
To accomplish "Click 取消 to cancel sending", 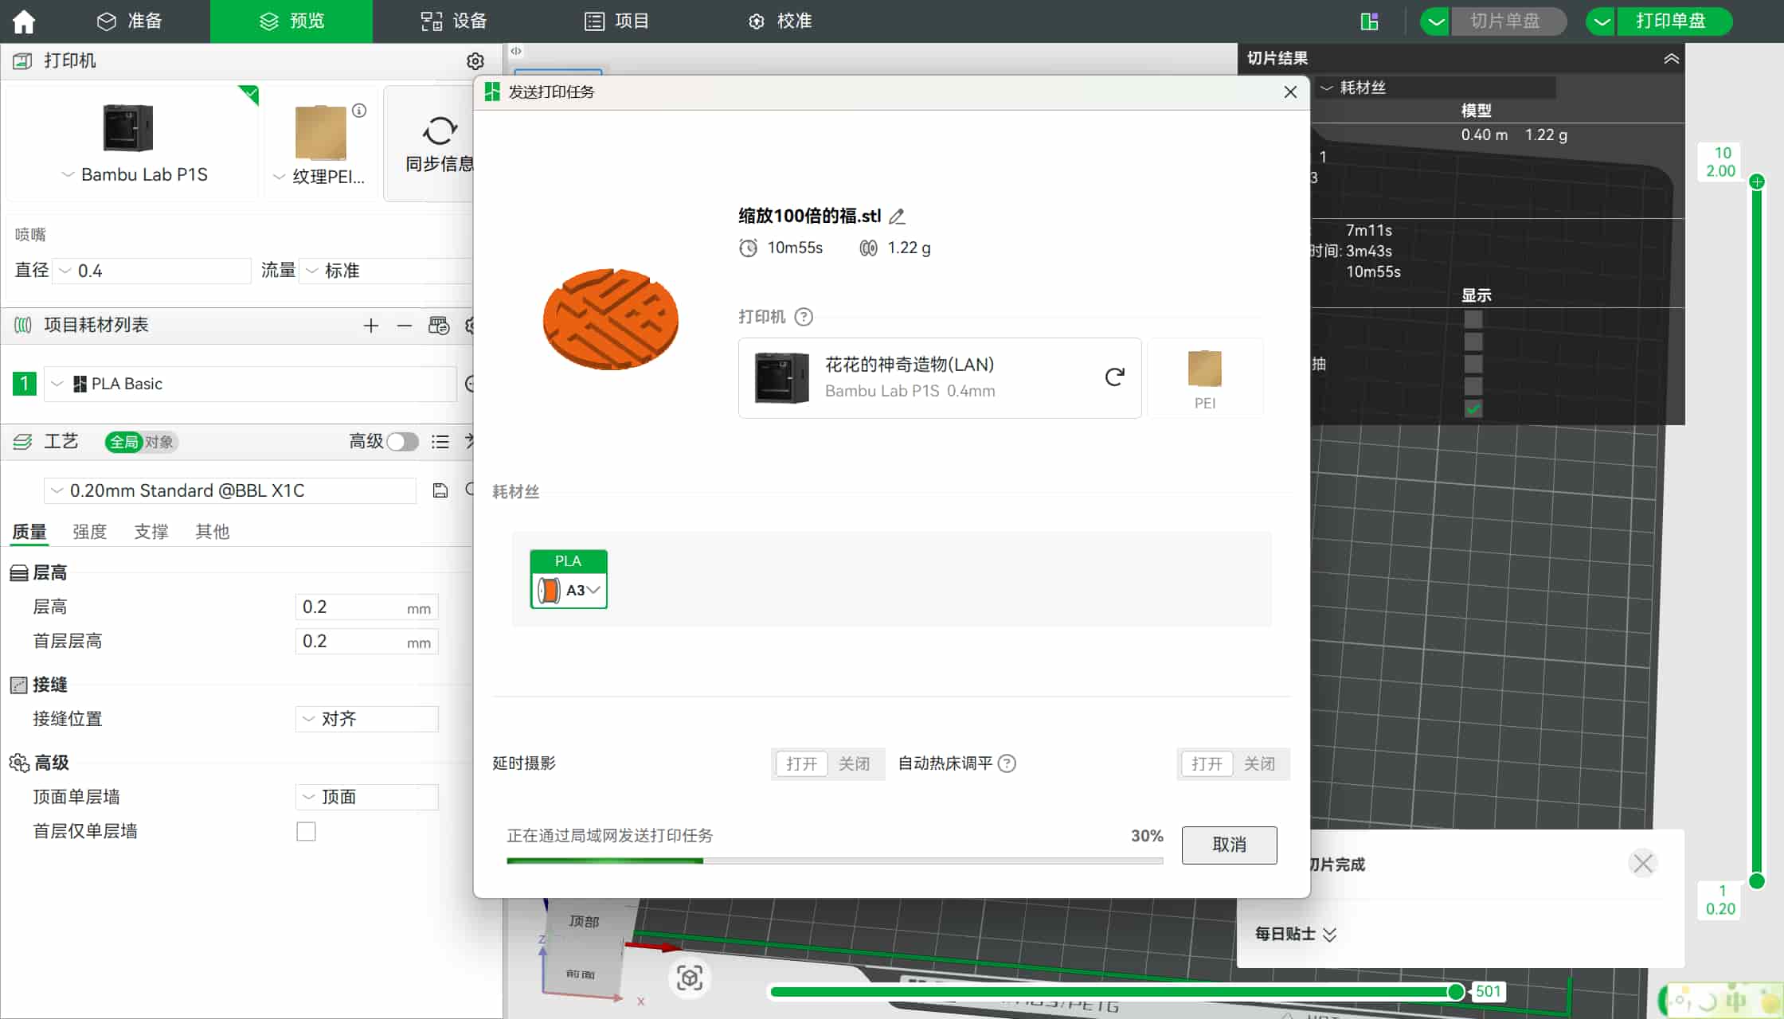I will tap(1229, 845).
